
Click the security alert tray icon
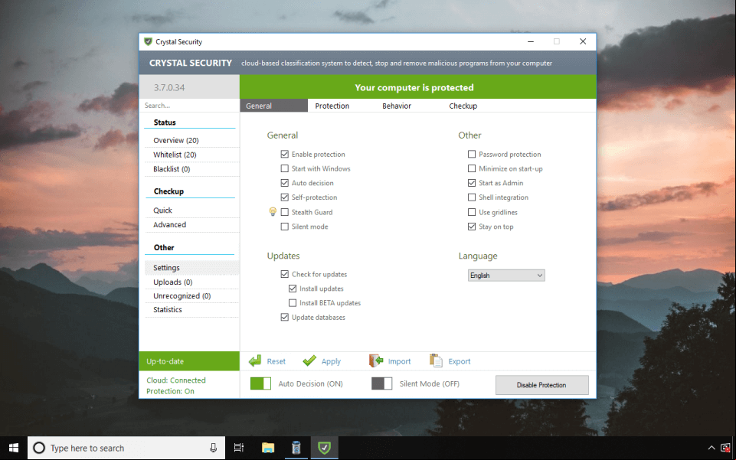click(726, 448)
